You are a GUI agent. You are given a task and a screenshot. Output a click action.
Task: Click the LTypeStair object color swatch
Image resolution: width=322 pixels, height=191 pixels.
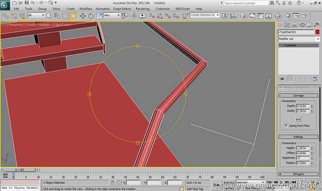click(317, 32)
